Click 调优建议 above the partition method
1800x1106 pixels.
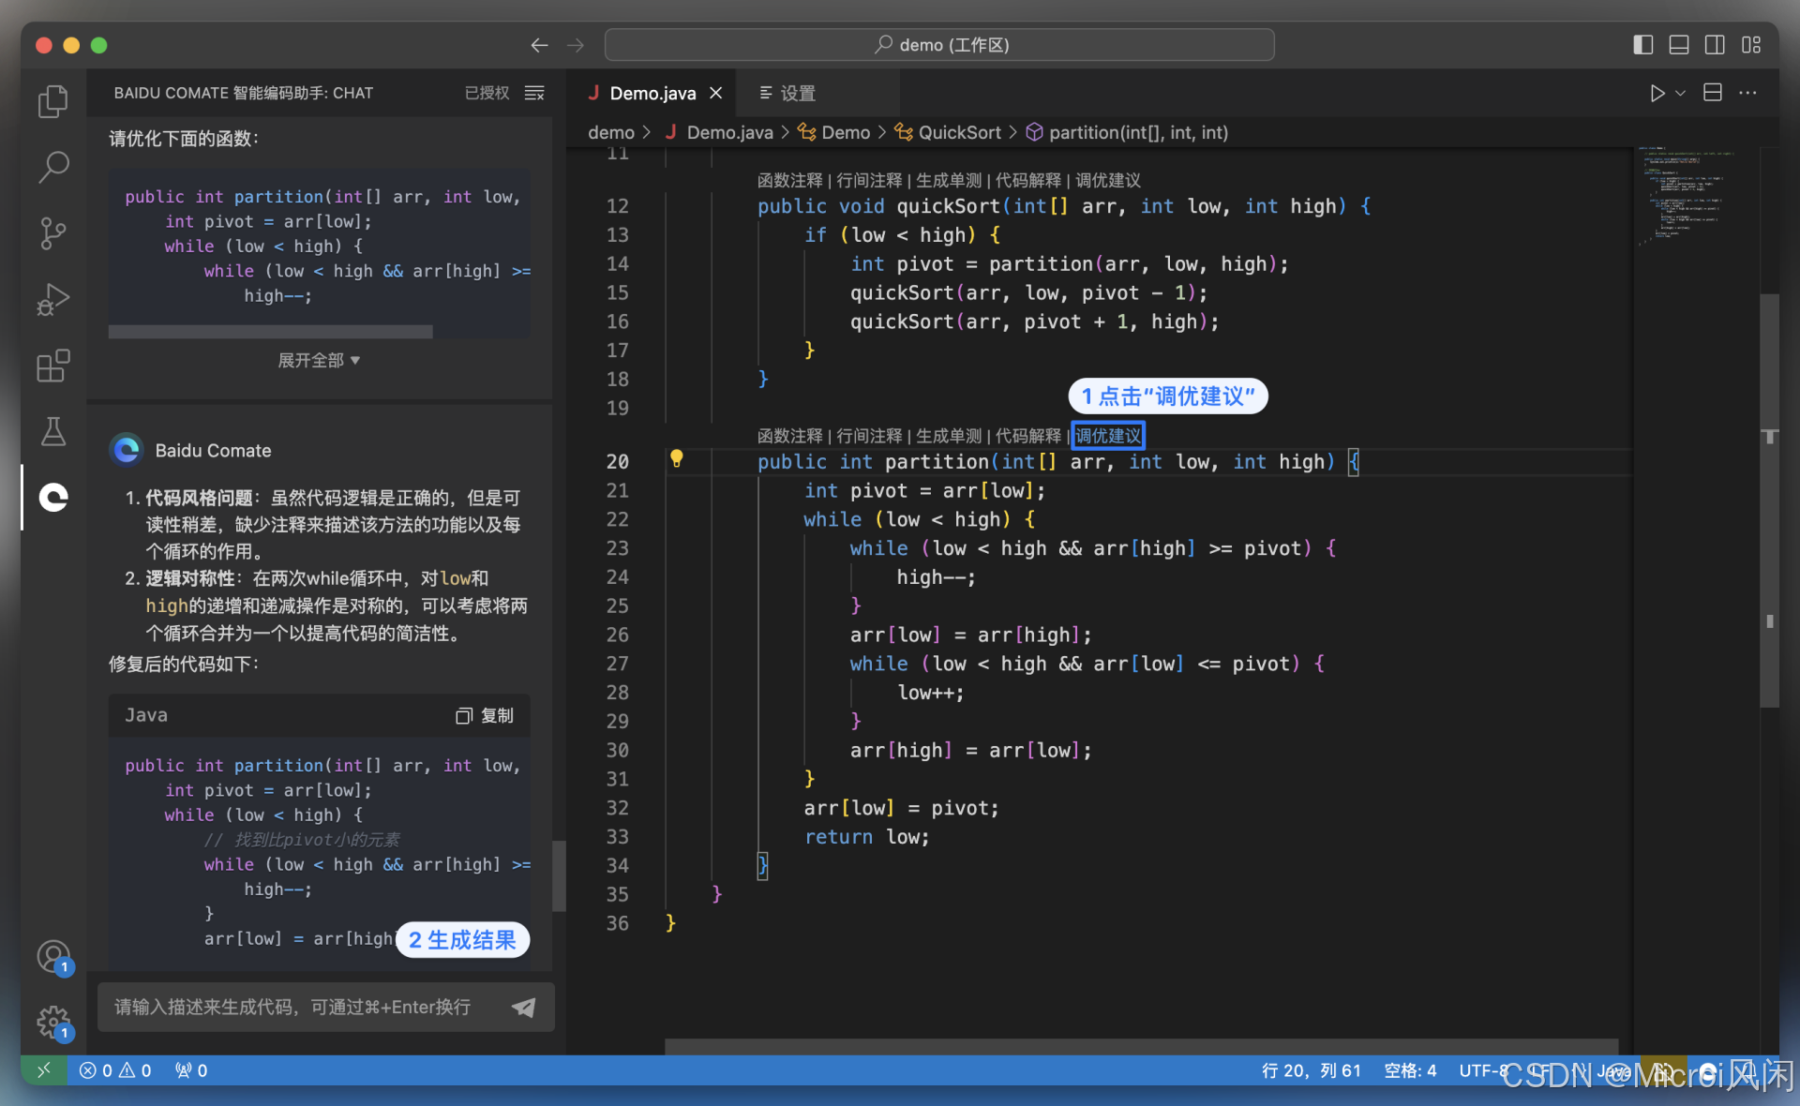1108,436
